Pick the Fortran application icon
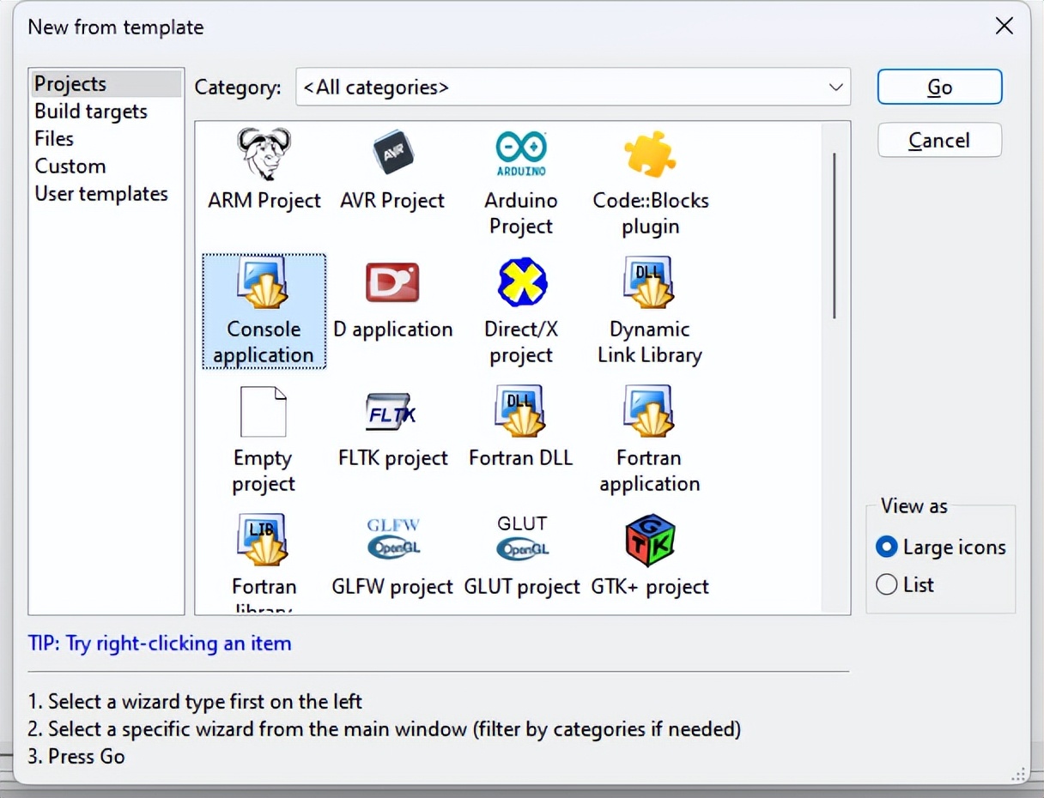 [x=650, y=411]
